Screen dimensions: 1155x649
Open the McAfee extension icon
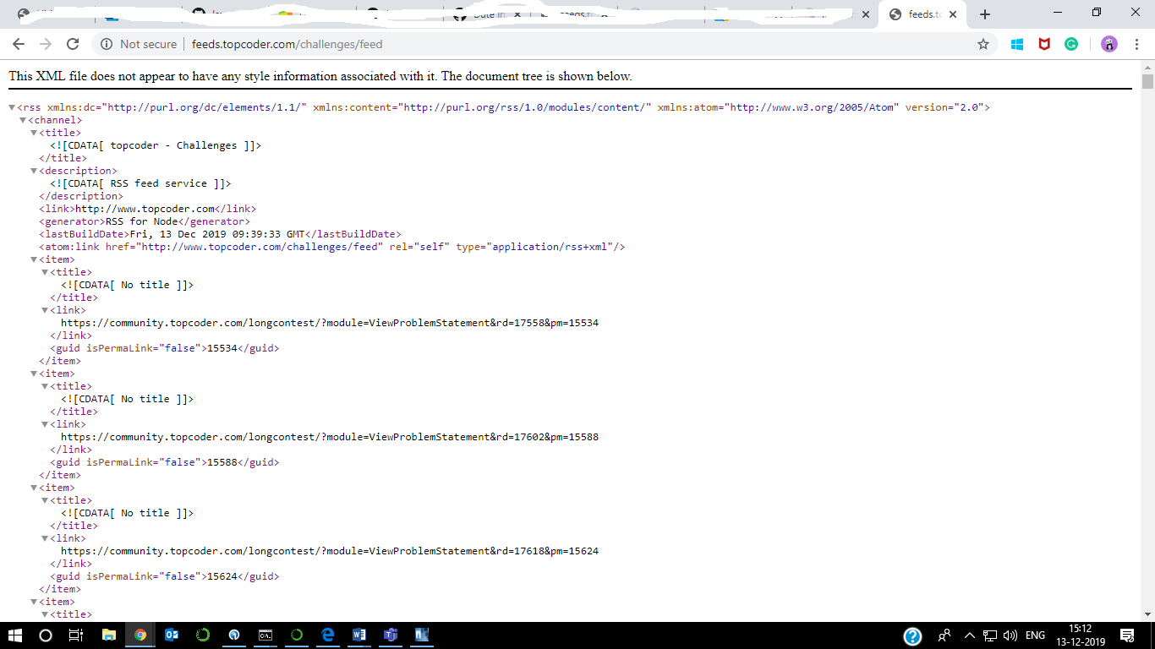pos(1044,44)
